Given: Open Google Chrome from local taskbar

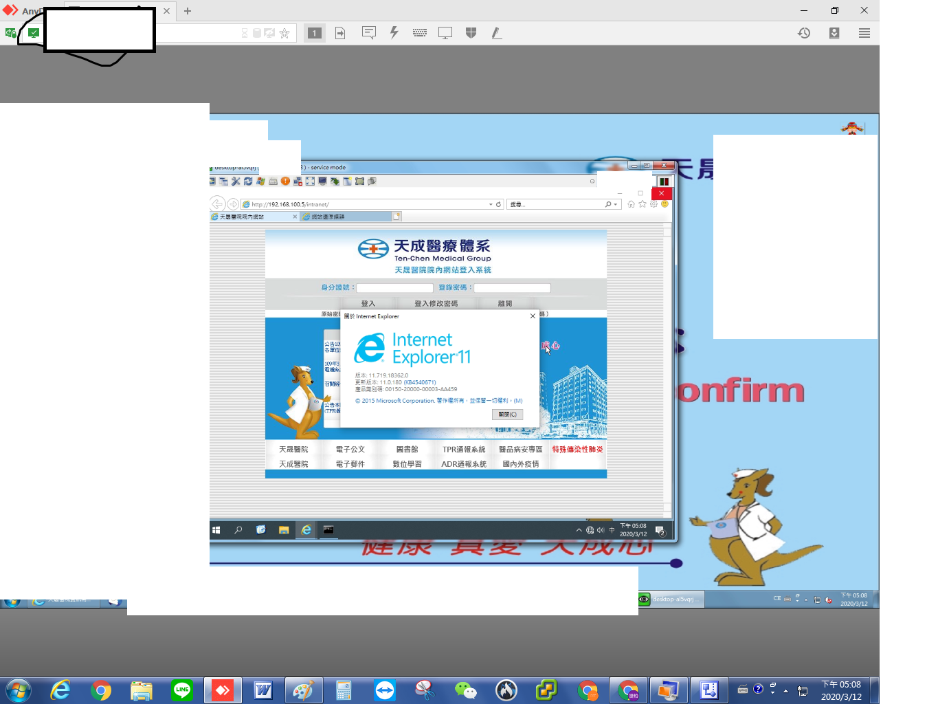Looking at the screenshot, I should tap(101, 690).
